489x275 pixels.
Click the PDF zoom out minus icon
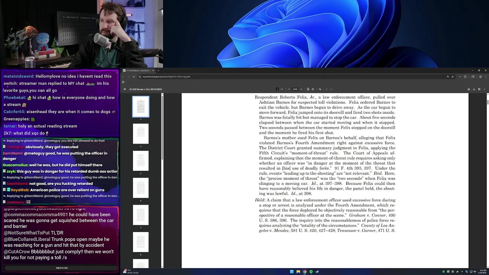[289, 89]
